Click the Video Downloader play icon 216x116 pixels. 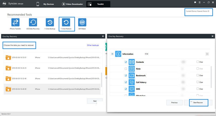[63, 4]
